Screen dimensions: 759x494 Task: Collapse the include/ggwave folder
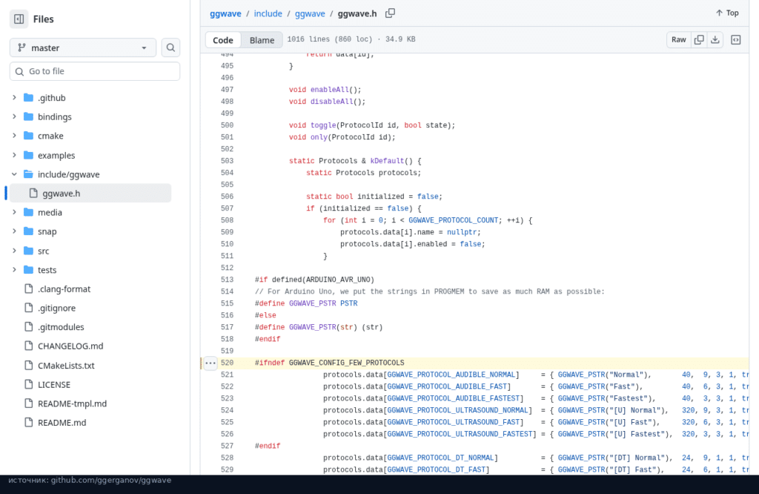pos(15,174)
